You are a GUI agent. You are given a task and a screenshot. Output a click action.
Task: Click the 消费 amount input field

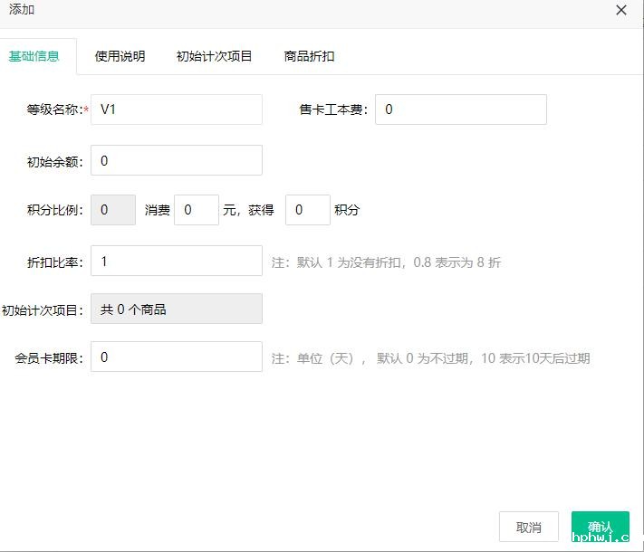[197, 210]
